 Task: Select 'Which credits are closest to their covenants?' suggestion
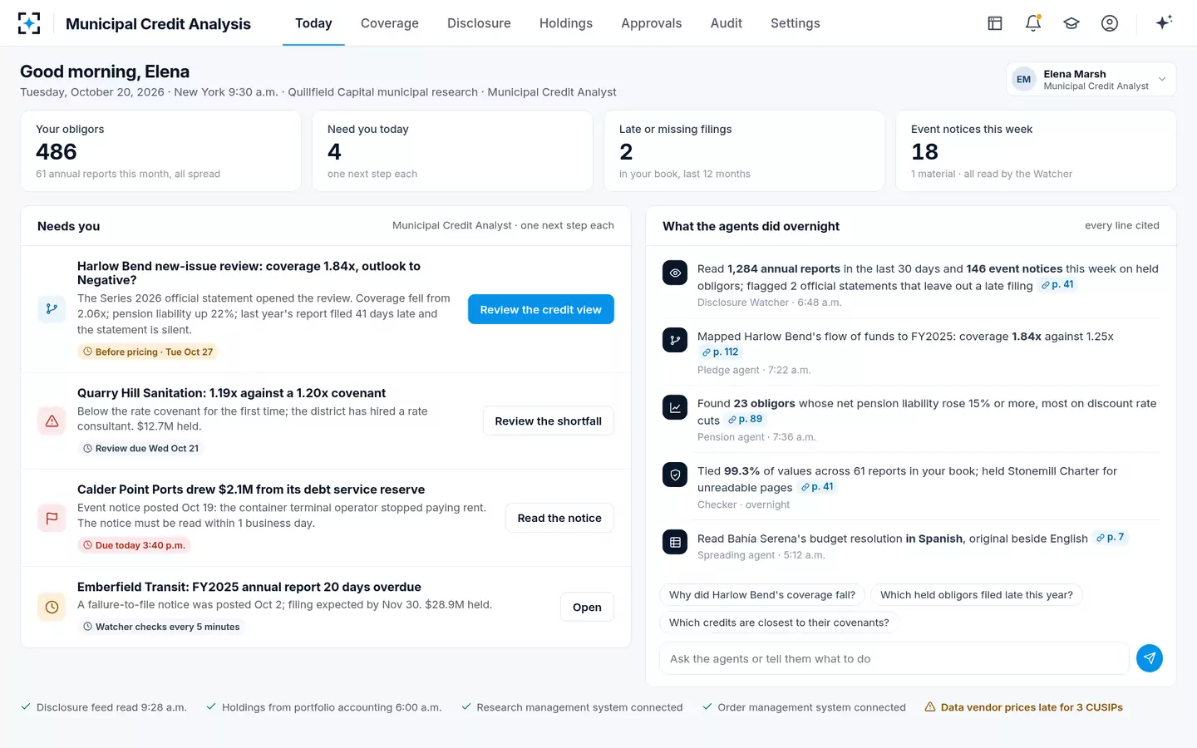pos(779,623)
